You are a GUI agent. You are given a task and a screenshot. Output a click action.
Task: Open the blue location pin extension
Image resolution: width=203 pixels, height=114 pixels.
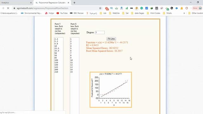tap(121, 8)
